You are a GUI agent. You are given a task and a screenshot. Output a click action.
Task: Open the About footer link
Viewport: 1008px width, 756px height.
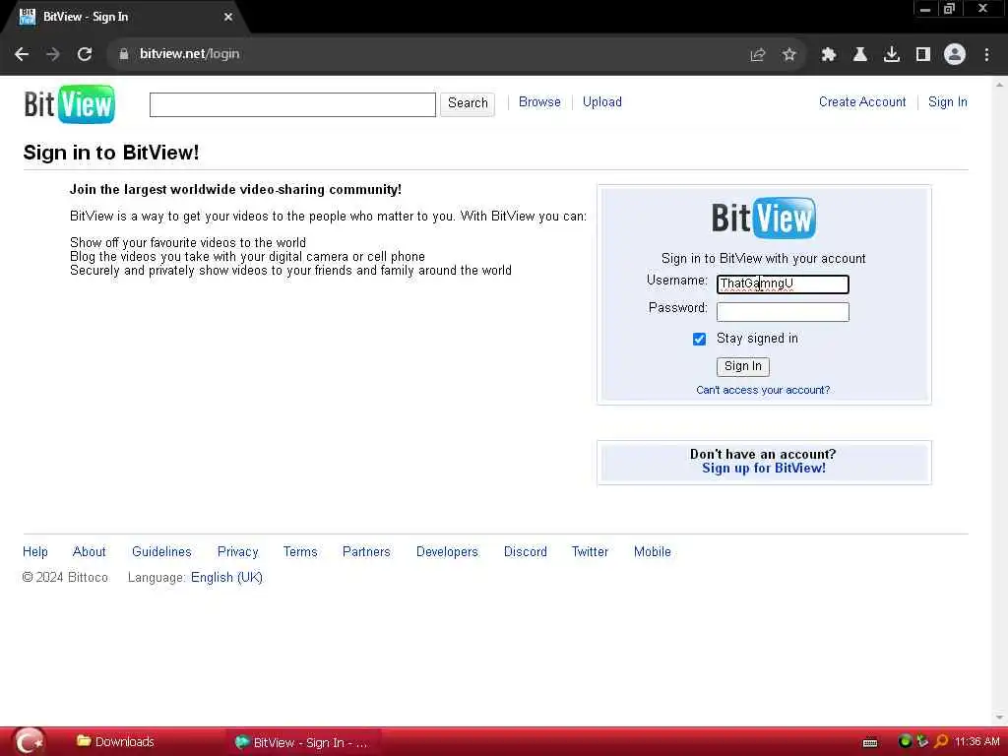pyautogui.click(x=89, y=552)
